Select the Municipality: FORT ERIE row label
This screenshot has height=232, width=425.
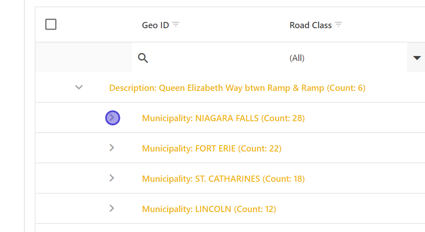pyautogui.click(x=212, y=149)
